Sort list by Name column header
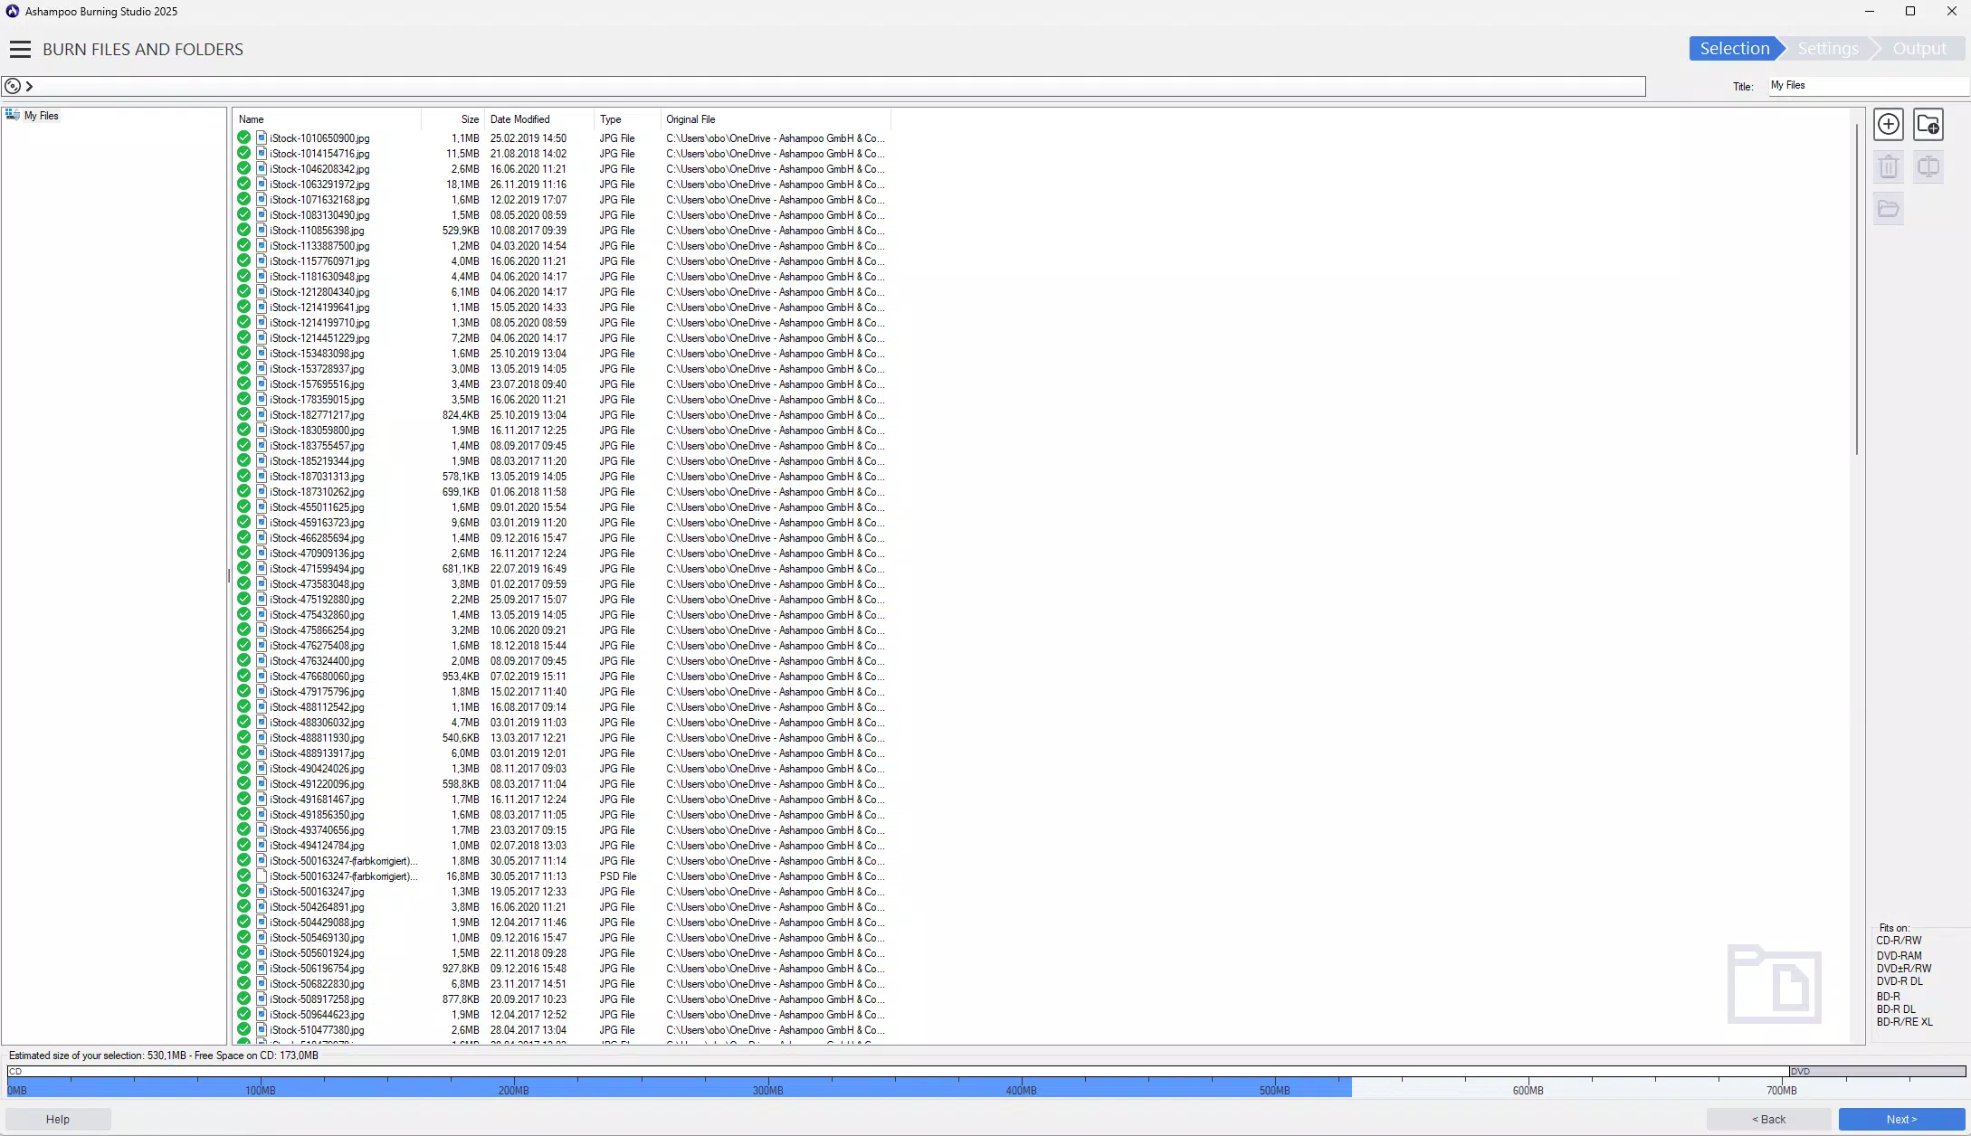Screen dimensions: 1971x1136 (x=328, y=119)
